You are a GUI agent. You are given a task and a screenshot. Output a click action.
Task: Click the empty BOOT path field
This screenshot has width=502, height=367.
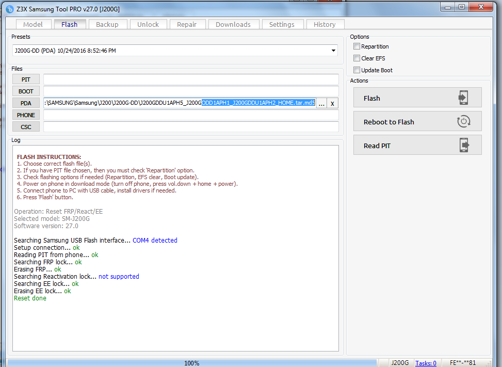(x=191, y=91)
